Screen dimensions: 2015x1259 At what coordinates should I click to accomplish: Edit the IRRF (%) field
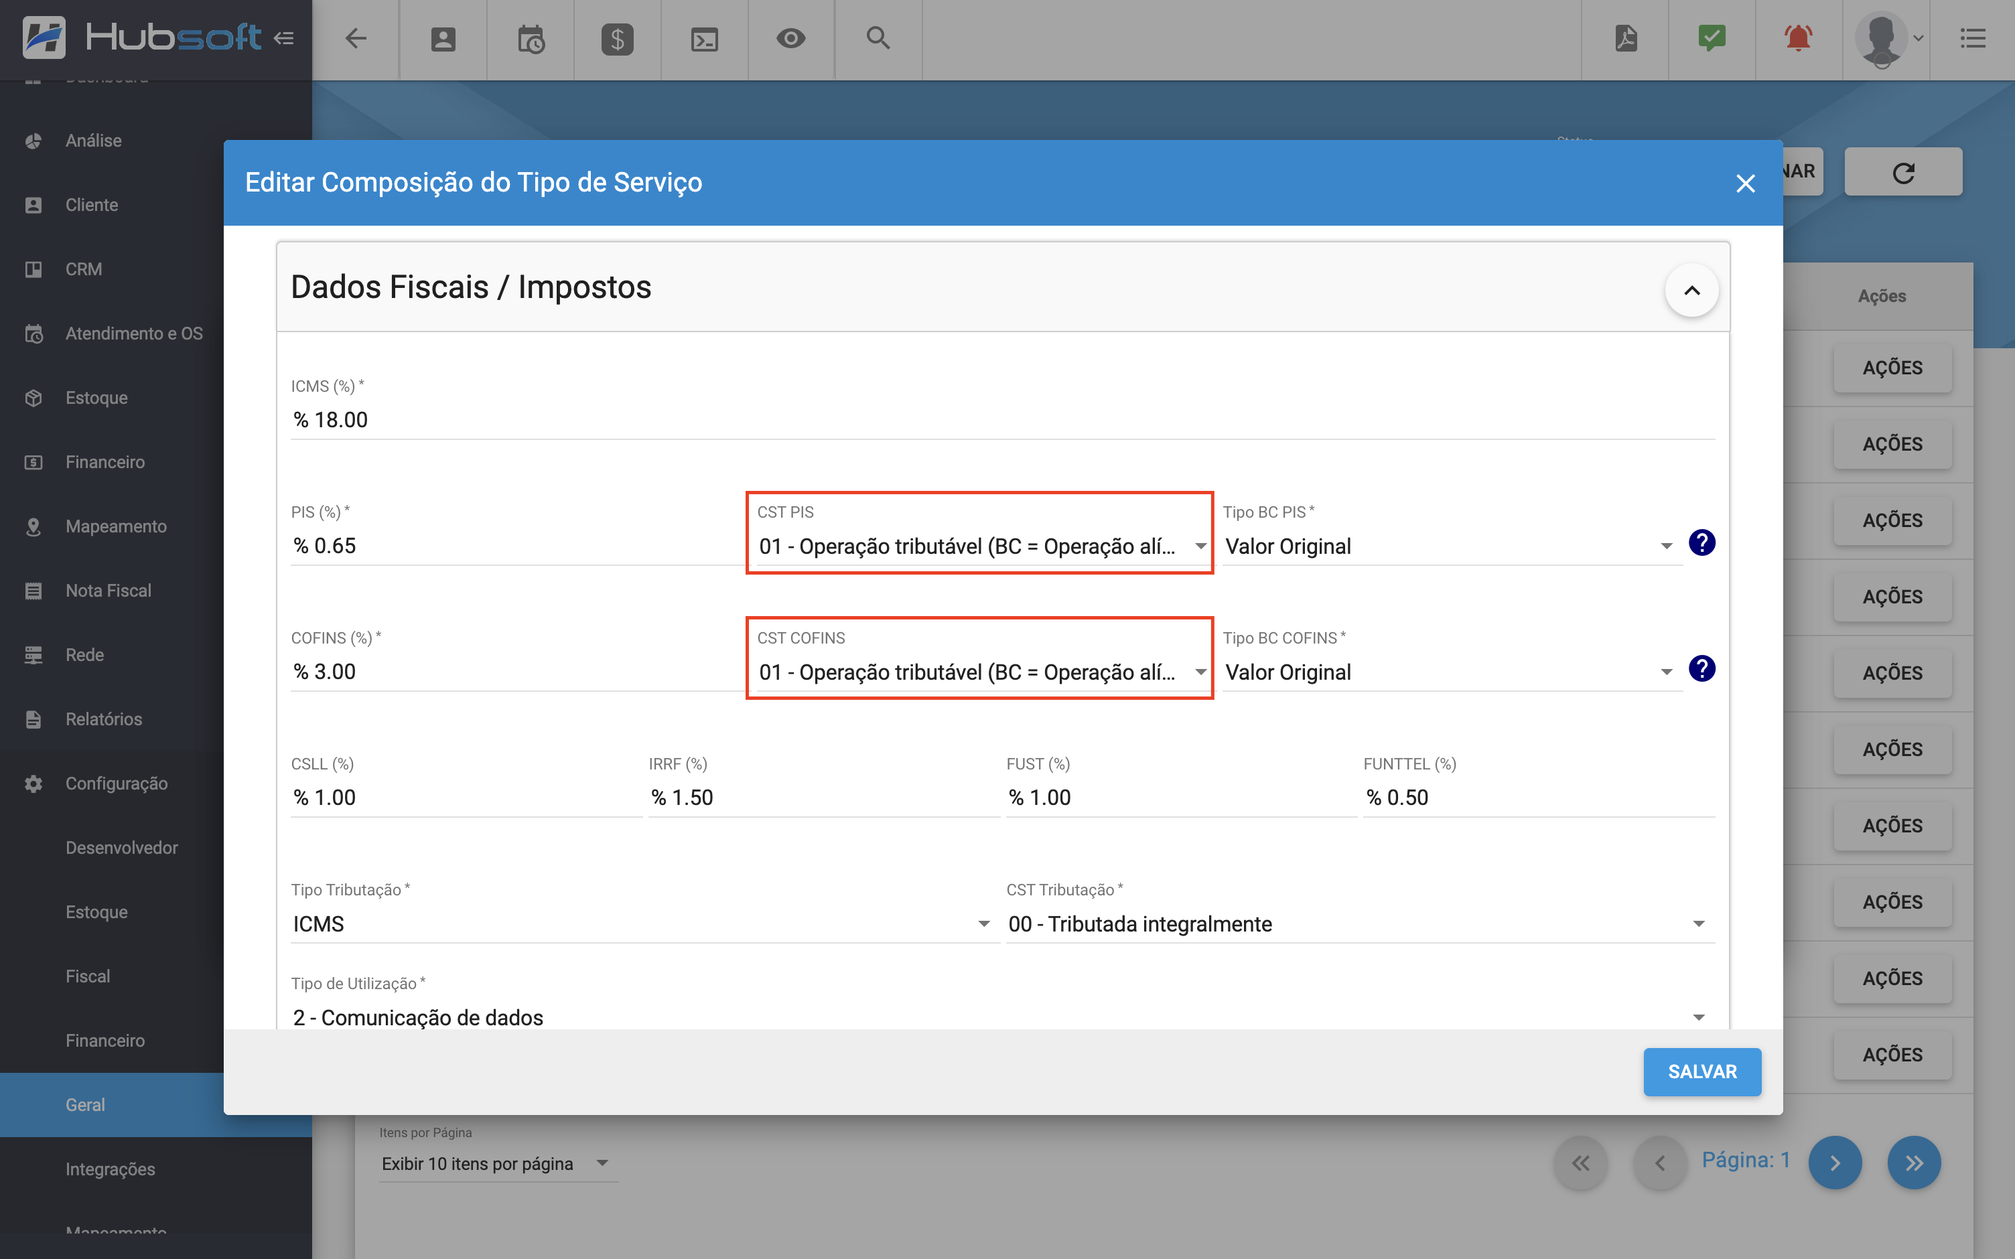823,798
